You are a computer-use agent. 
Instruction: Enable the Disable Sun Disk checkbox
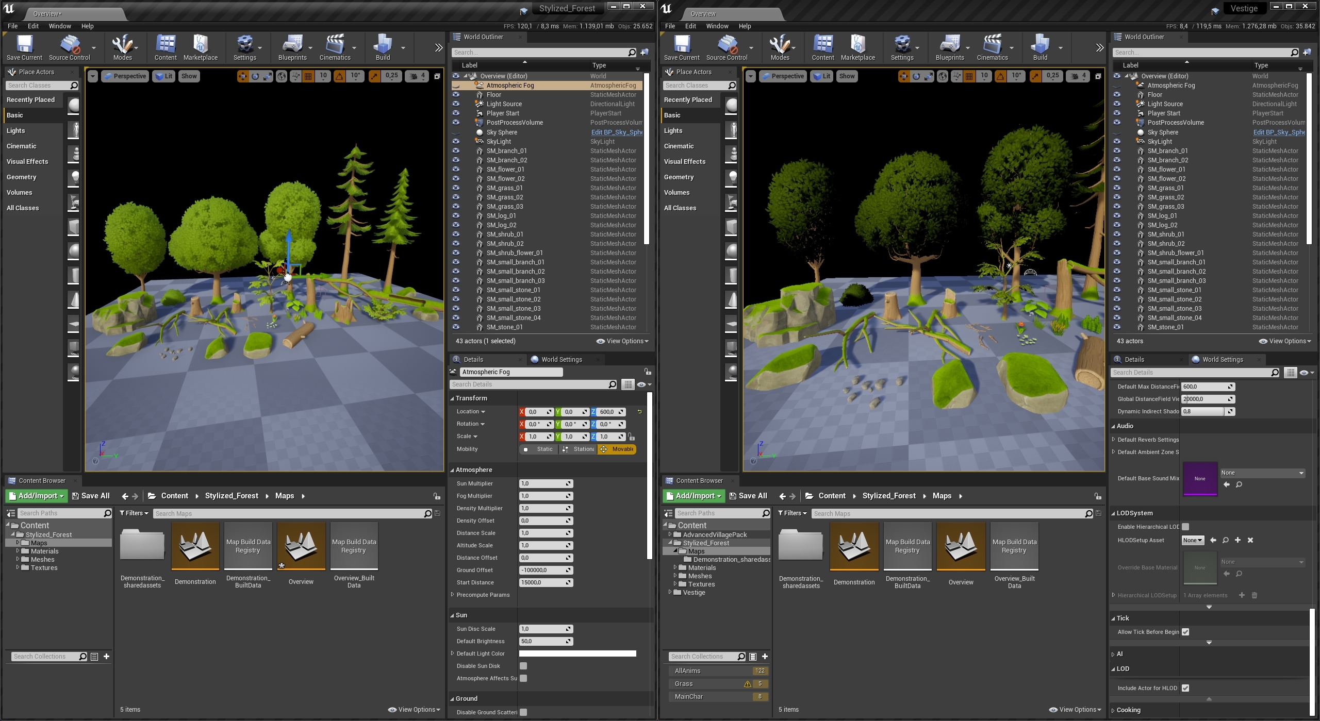click(523, 666)
